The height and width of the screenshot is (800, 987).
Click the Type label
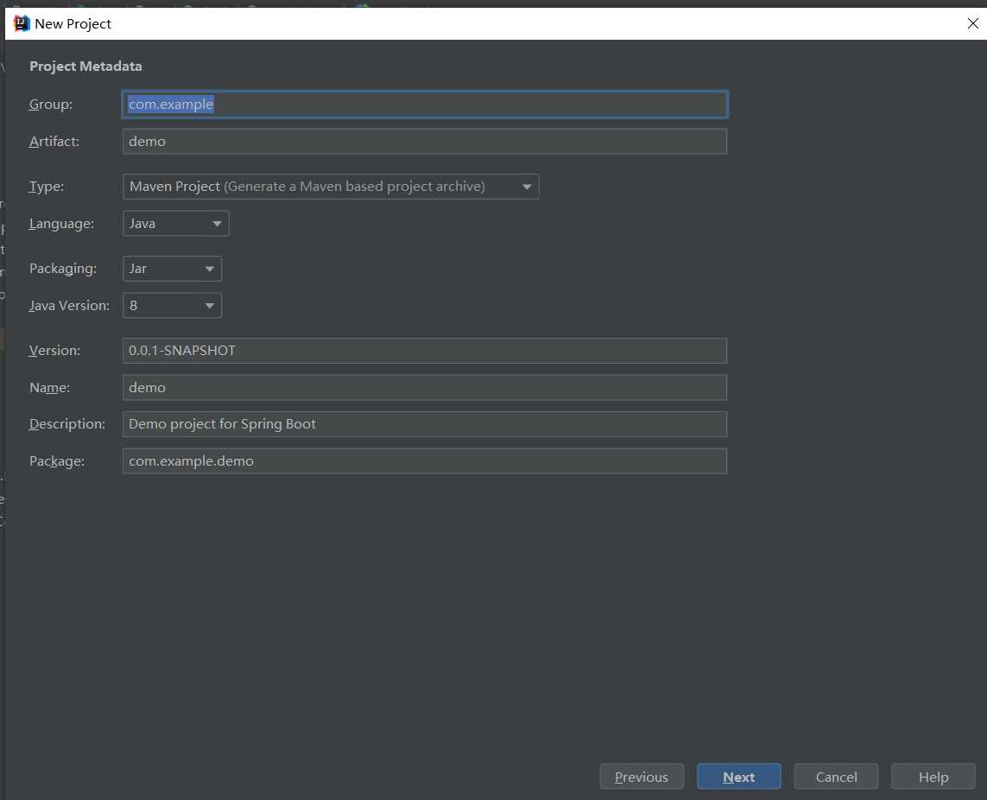[47, 187]
